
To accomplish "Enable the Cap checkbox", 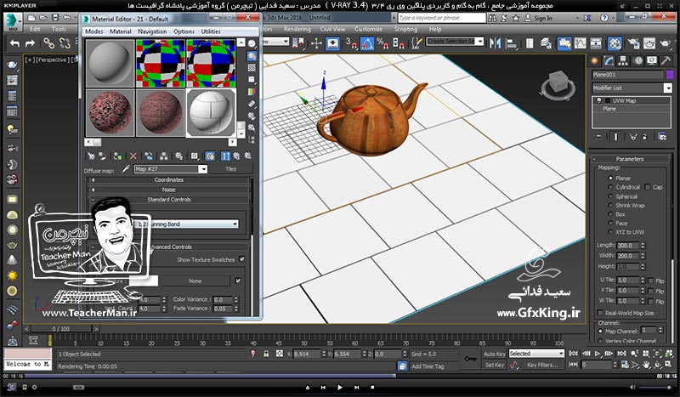I will pyautogui.click(x=648, y=187).
